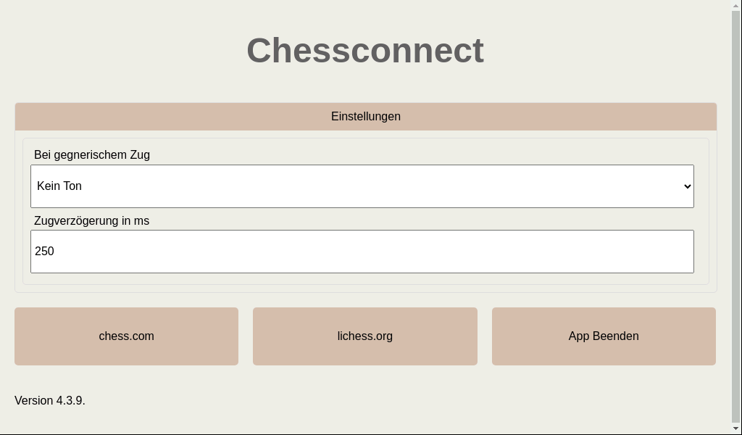
Task: Click the 'Einstellungen' header bar
Action: click(365, 117)
